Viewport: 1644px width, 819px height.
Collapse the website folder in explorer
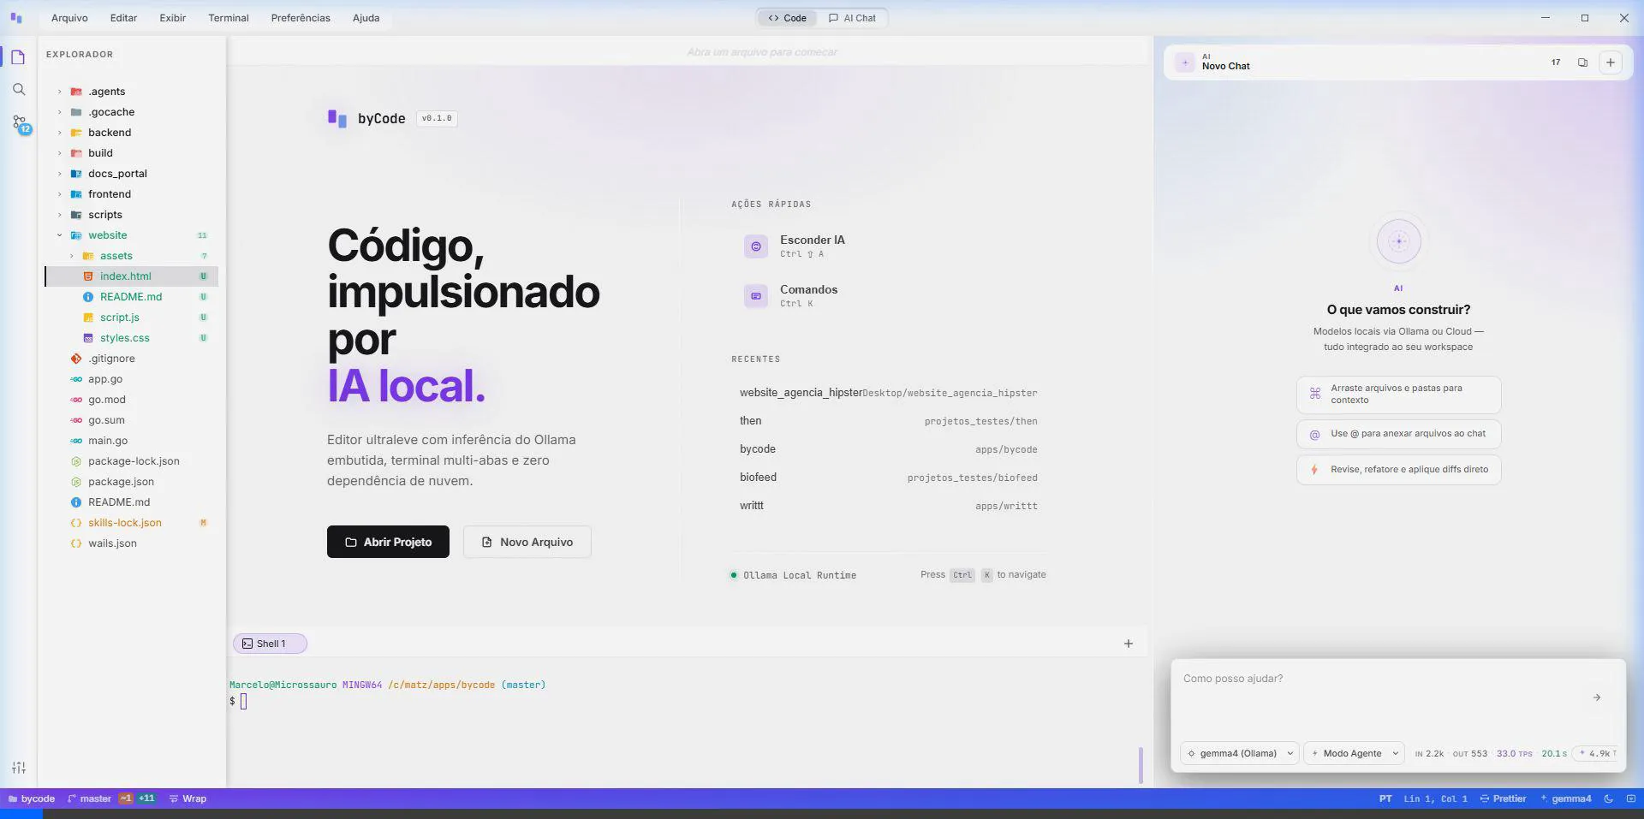[x=60, y=235]
